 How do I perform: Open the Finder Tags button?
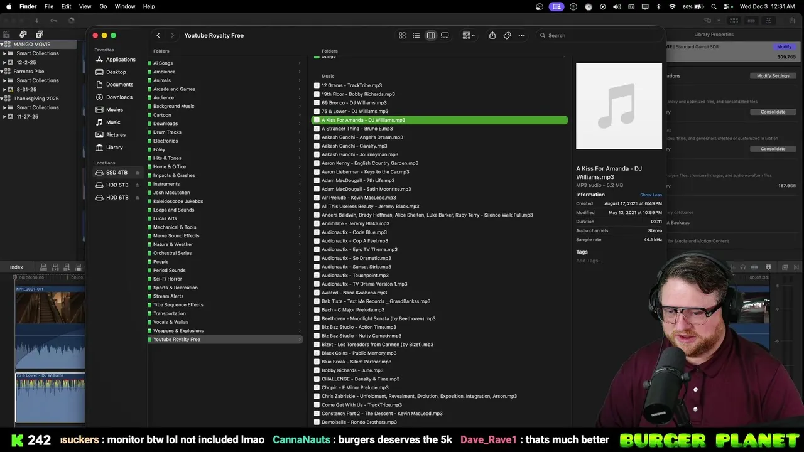[507, 35]
